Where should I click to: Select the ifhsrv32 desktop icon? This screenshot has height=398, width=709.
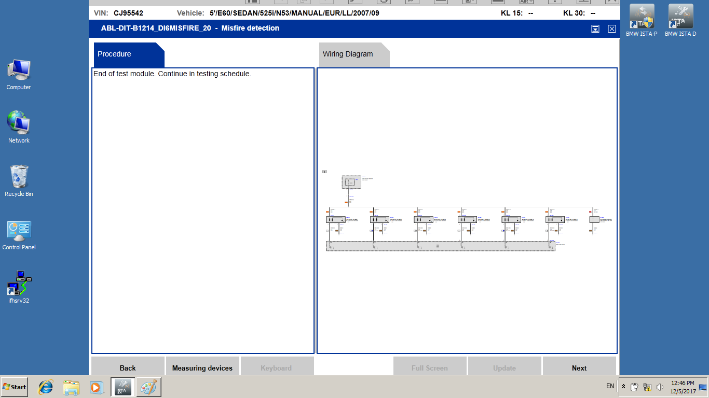coord(19,286)
